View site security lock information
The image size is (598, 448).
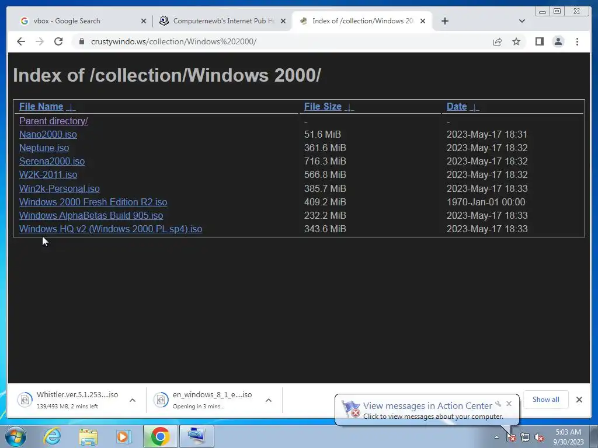81,41
